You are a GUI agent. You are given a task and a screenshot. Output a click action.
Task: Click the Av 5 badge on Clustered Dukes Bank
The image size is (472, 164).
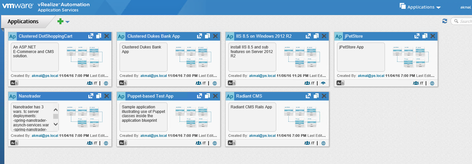click(123, 83)
